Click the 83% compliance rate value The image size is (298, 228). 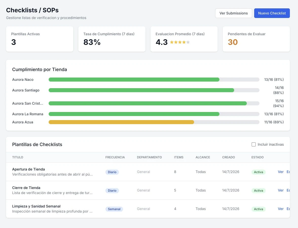92,42
